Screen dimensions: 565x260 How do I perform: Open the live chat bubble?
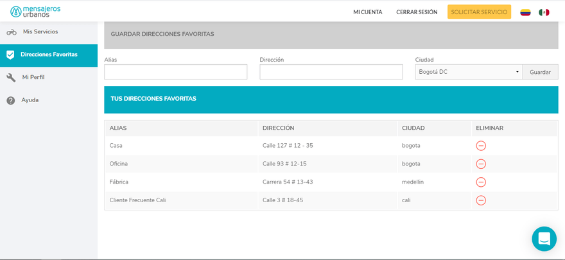tap(544, 239)
